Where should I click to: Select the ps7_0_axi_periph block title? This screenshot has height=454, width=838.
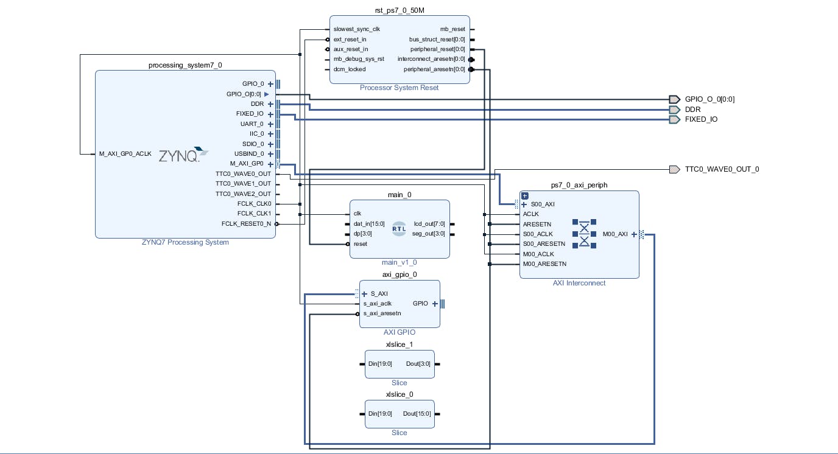coord(579,185)
